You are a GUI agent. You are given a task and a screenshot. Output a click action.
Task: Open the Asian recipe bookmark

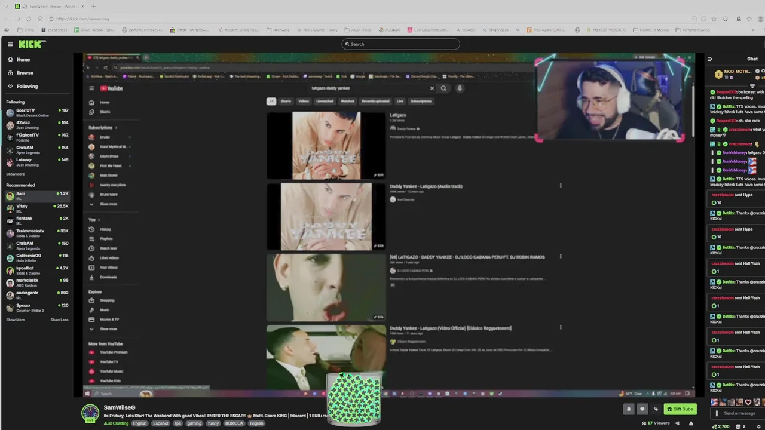tap(358, 30)
